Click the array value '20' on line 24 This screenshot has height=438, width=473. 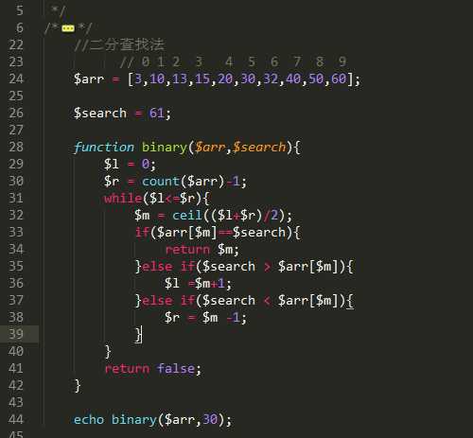point(225,79)
